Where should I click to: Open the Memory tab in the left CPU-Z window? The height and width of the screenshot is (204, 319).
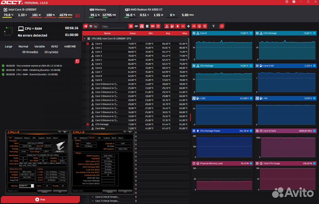pos(27,138)
